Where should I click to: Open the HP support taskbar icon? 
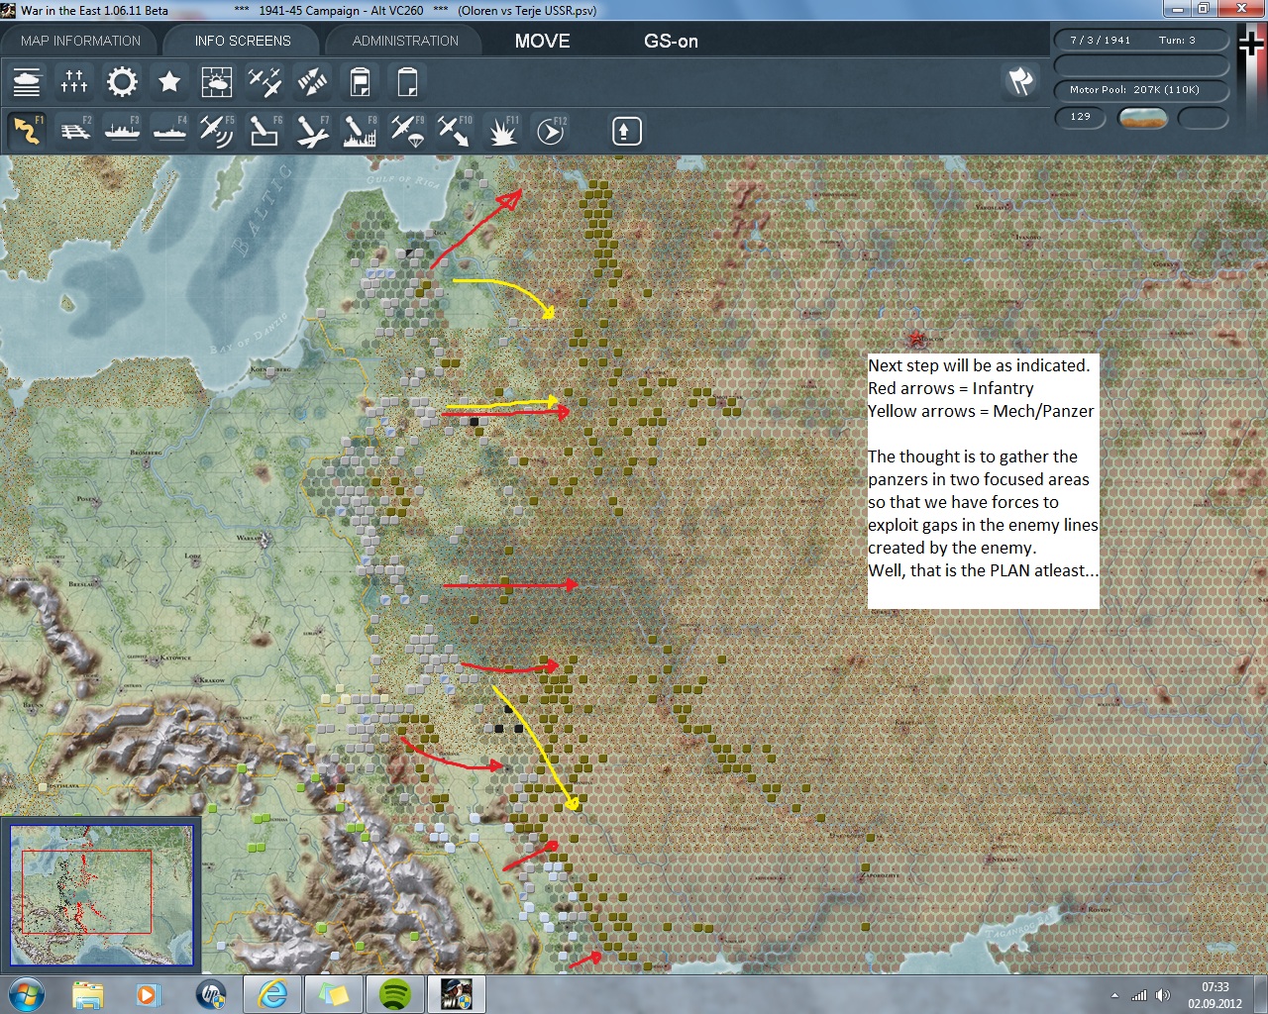point(211,994)
